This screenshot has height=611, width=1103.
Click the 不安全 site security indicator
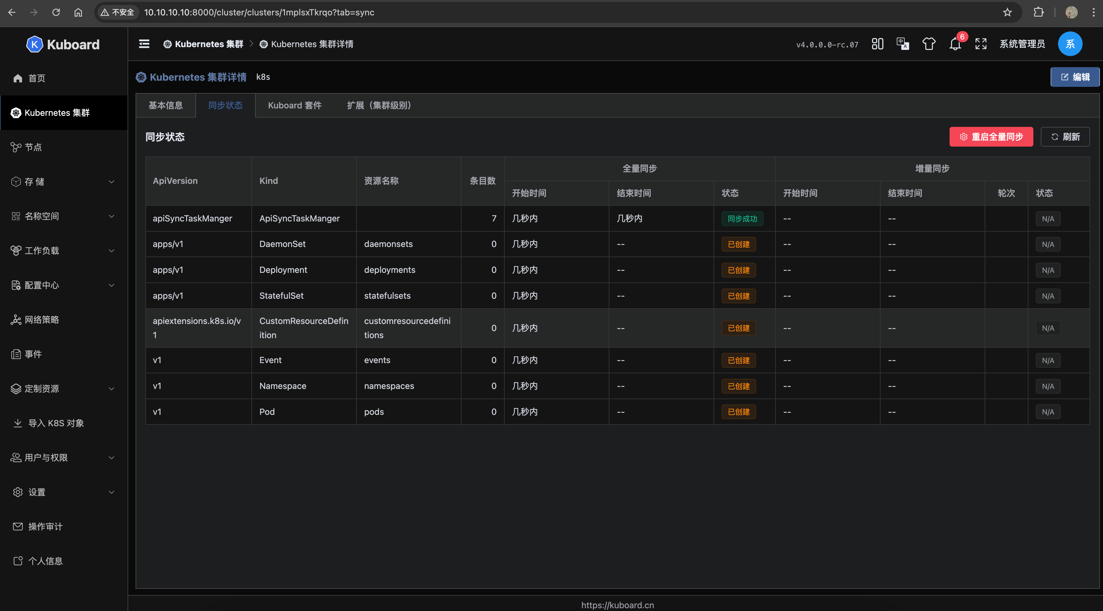[x=117, y=12]
